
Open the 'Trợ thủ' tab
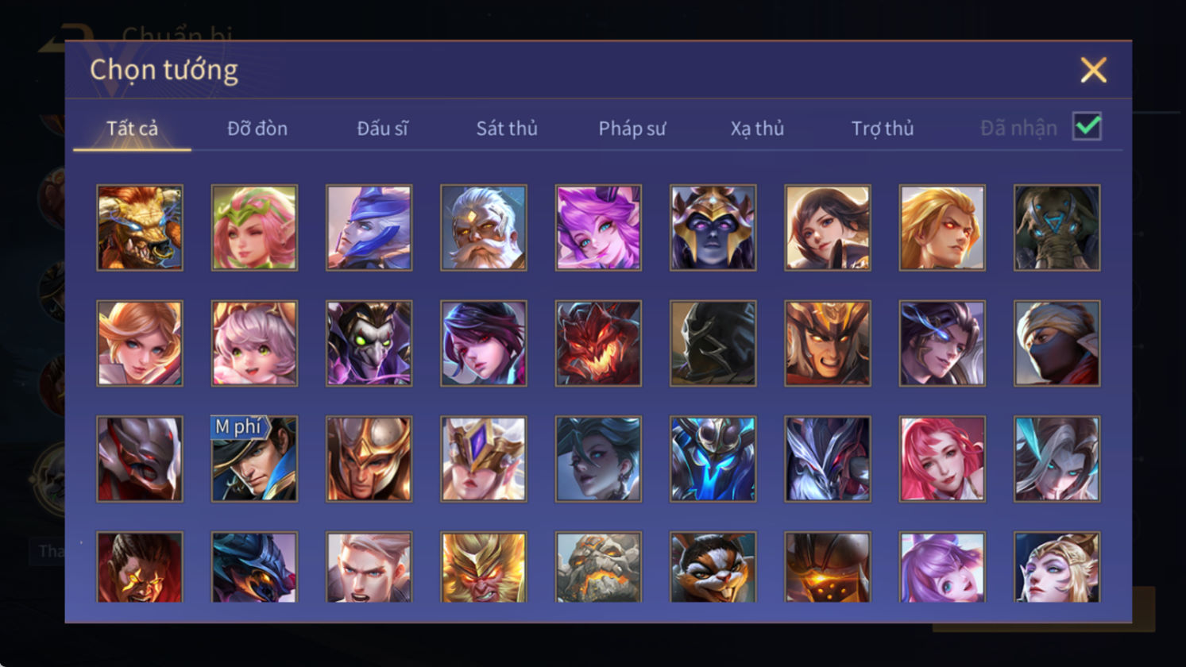point(882,128)
